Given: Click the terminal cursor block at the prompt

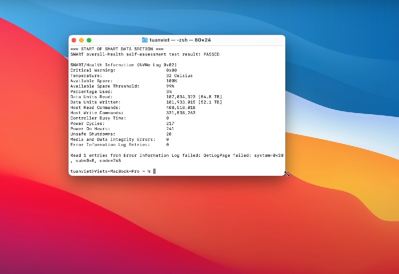Looking at the screenshot, I should pos(155,171).
